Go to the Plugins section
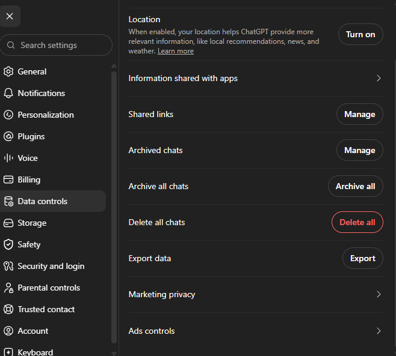Screen dimensions: 396x356 coord(31,136)
